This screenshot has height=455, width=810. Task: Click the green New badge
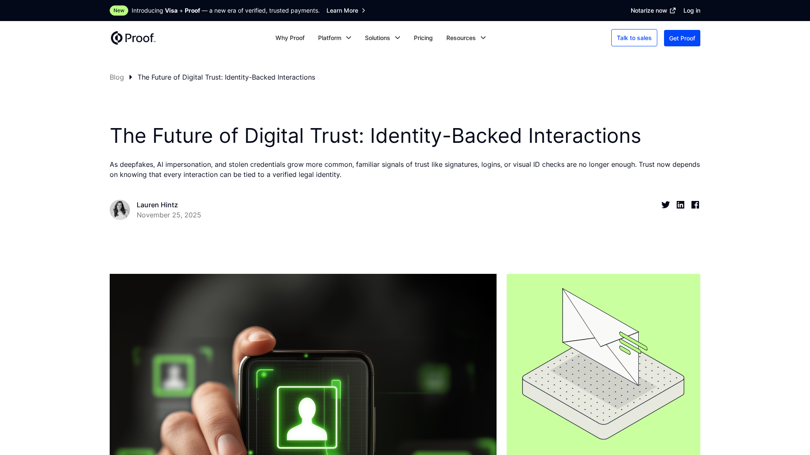coord(119,11)
